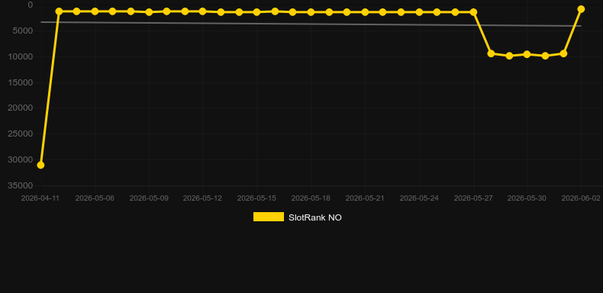Toggle the SlotRank NO legend label
Screen dimensions: 603x293
pyautogui.click(x=315, y=217)
